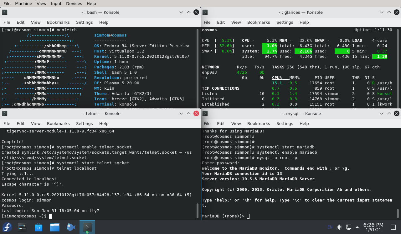Open mysql Konsole window menu icon
Image resolution: width=401 pixels, height=234 pixels.
click(205, 114)
